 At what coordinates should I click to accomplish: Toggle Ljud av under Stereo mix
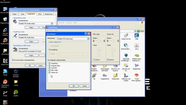[x=108, y=60]
